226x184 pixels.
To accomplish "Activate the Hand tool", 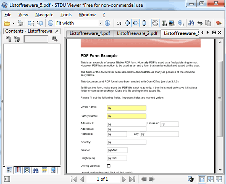I will tap(155, 23).
